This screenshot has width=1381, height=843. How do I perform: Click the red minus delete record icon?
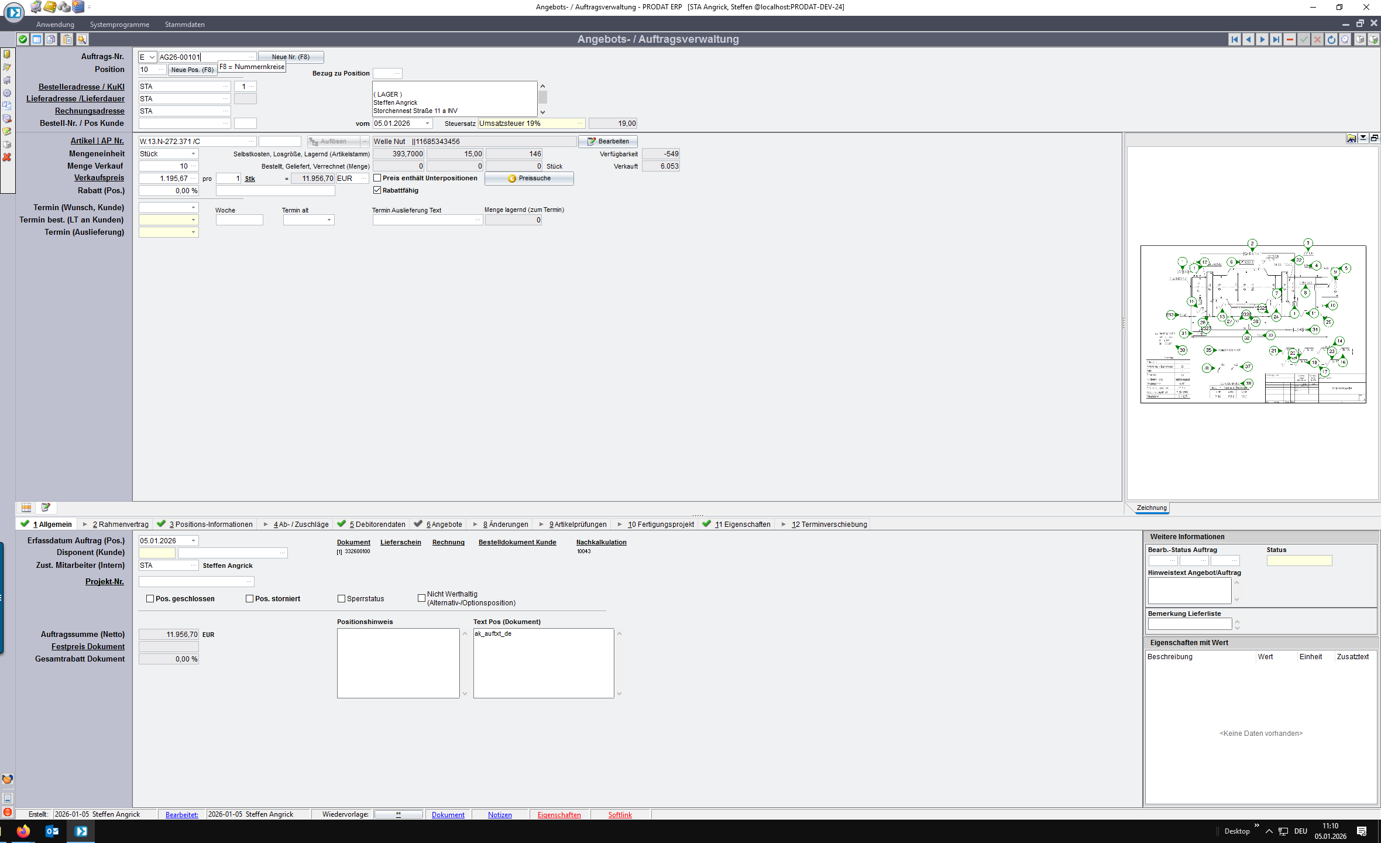1290,39
